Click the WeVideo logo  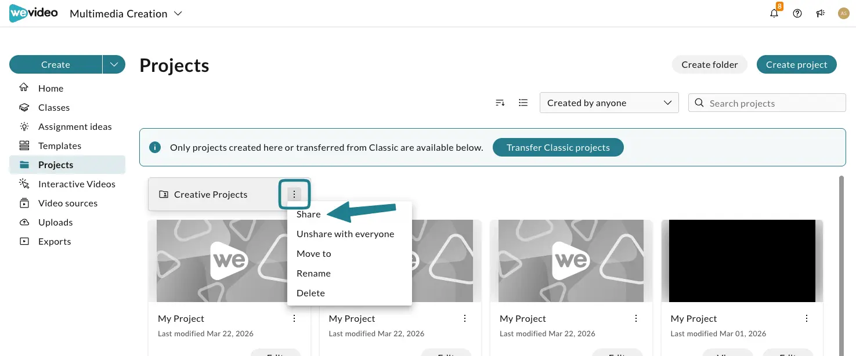pyautogui.click(x=34, y=13)
